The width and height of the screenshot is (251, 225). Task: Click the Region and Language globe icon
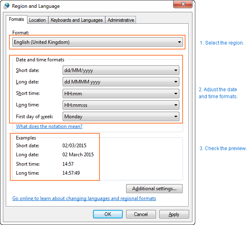7,6
